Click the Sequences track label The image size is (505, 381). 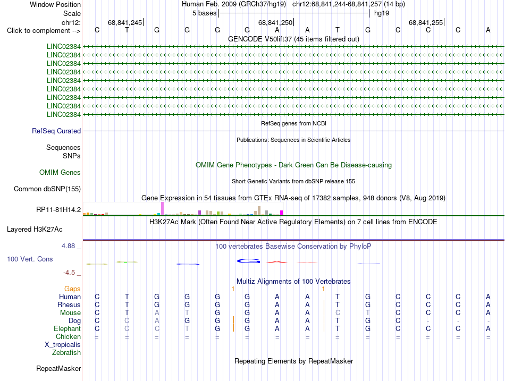pos(63,148)
